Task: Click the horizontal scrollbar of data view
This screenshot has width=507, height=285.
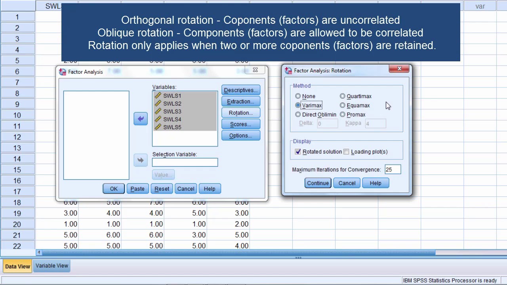Action: coord(238,253)
